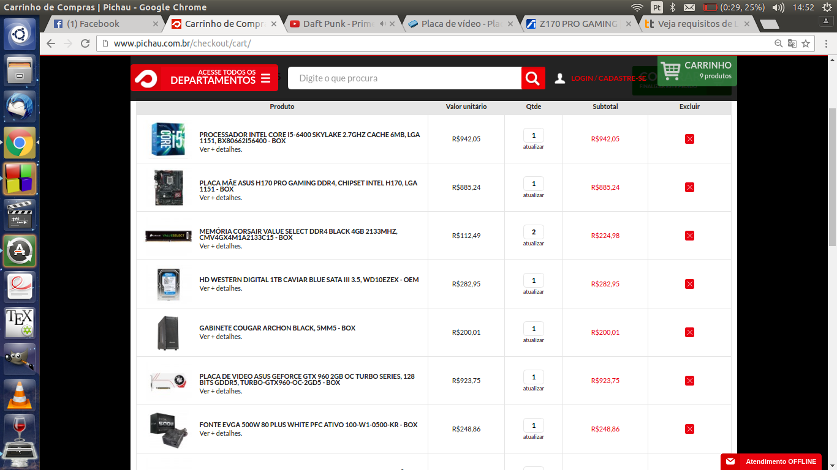Switch to the Z170 PRO GAMING tab

pyautogui.click(x=579, y=24)
